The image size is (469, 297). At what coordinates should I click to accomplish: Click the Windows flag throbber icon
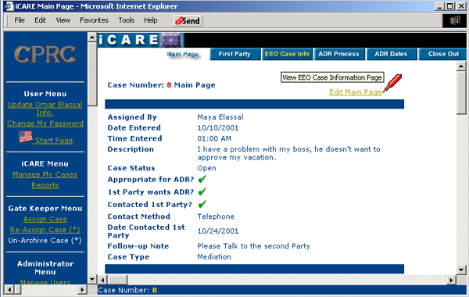[x=455, y=20]
